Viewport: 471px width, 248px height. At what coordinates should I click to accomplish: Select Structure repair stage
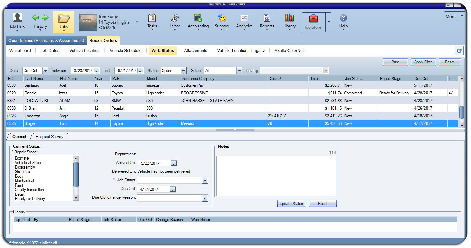tap(22, 172)
